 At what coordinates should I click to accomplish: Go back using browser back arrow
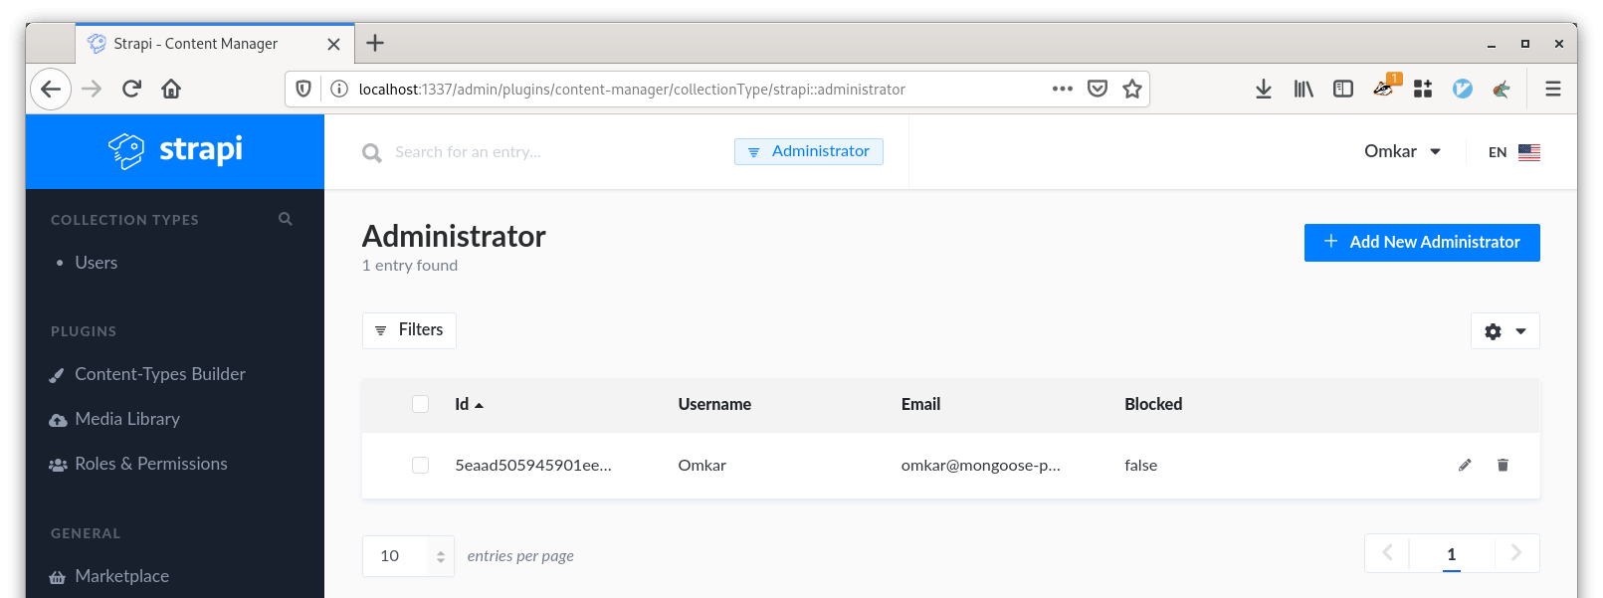point(51,89)
